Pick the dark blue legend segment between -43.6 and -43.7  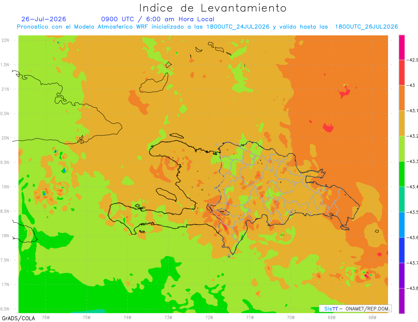(x=402, y=250)
